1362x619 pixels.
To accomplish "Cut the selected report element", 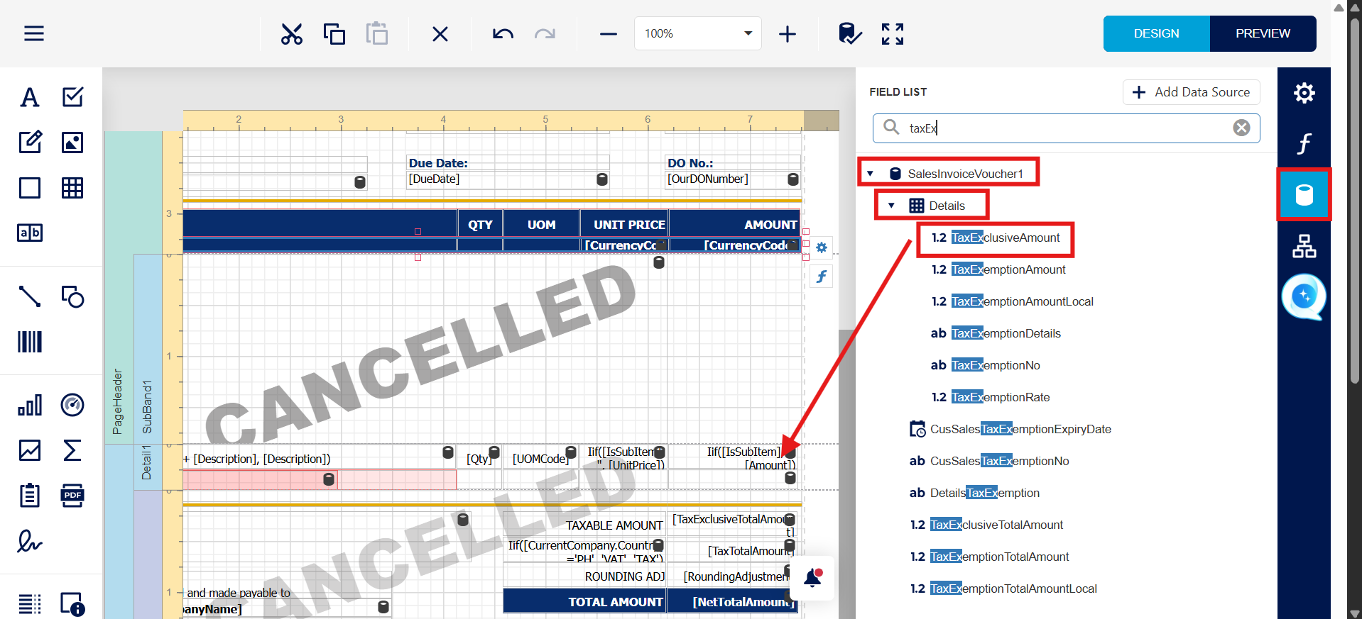I will (x=292, y=33).
